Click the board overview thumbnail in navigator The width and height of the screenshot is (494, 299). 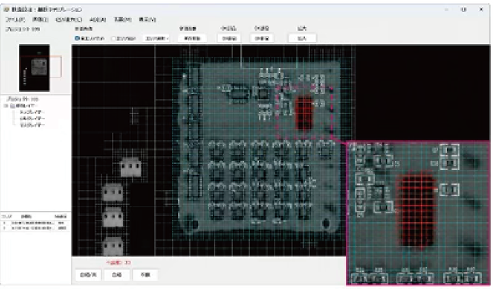click(x=34, y=68)
